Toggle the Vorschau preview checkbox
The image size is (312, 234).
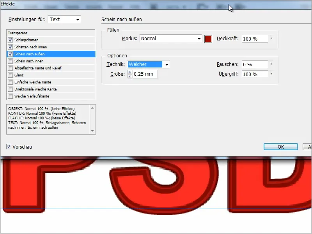pos(9,147)
